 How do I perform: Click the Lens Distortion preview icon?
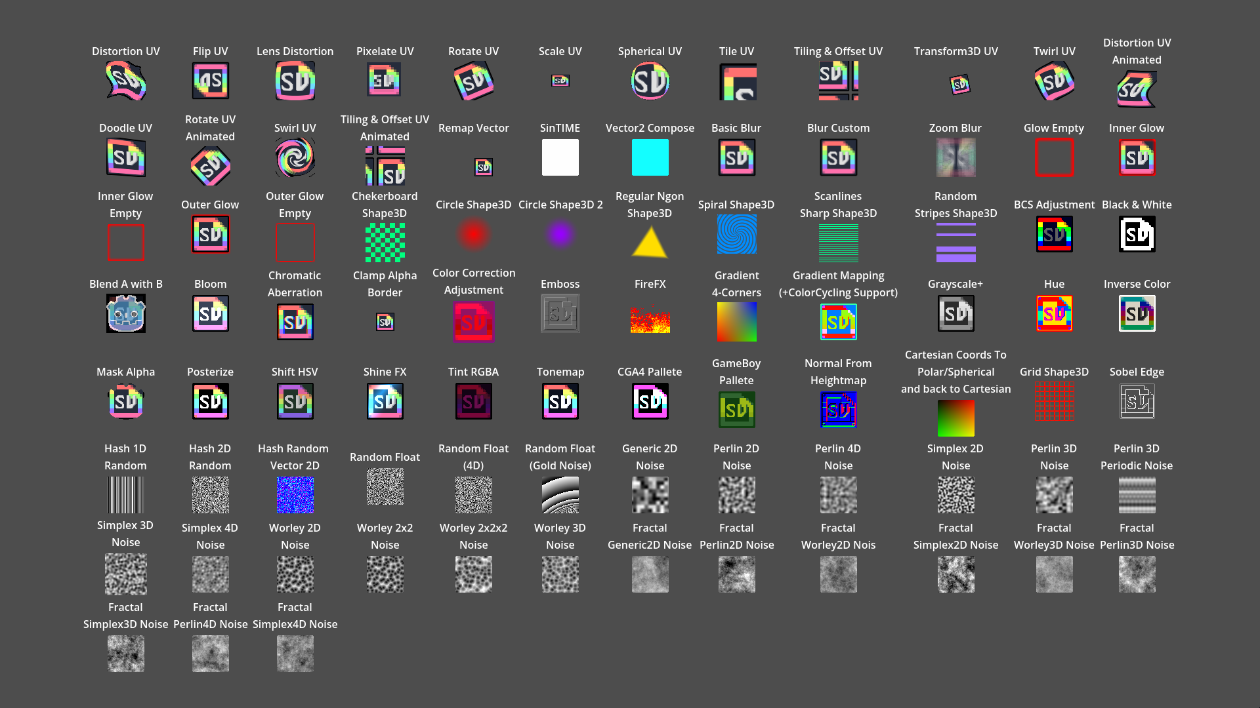pos(295,81)
